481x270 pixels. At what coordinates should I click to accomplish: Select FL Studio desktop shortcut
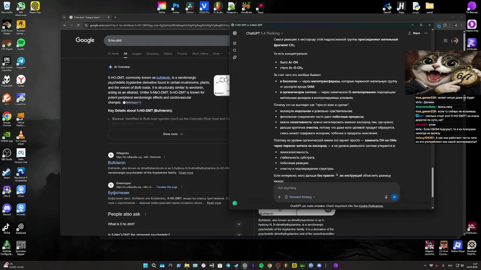pyautogui.click(x=218, y=7)
